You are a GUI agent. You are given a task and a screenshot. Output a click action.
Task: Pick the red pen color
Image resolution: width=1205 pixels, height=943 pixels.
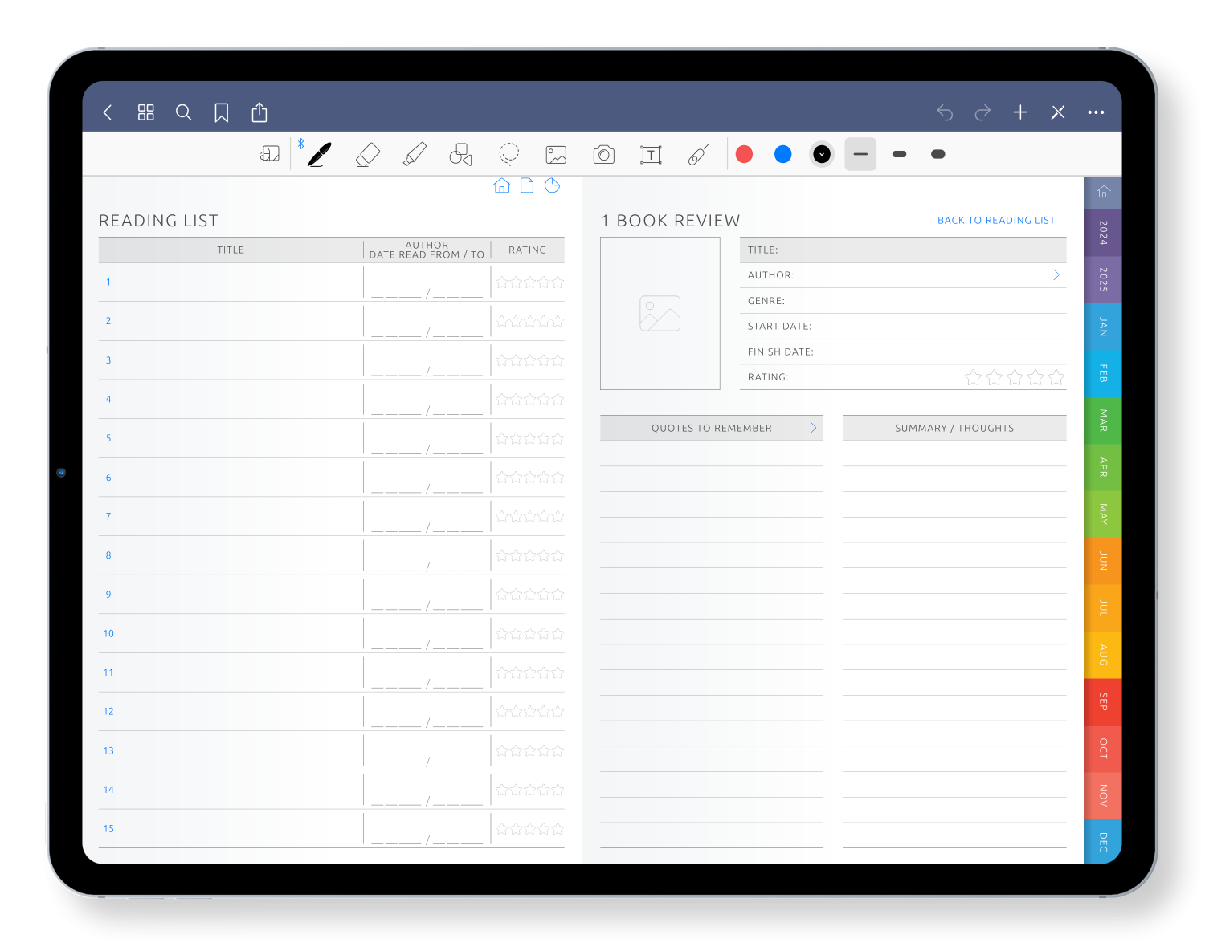coord(745,154)
